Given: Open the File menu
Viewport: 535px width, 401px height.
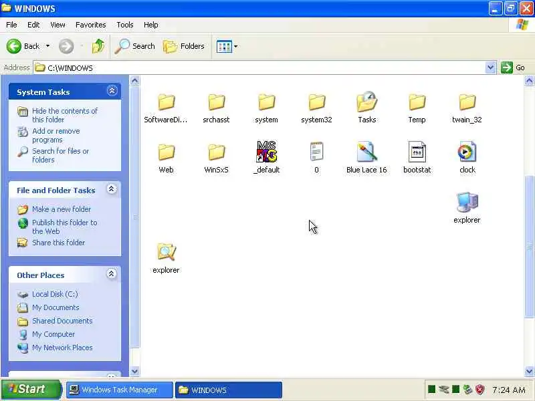Looking at the screenshot, I should click(11, 25).
